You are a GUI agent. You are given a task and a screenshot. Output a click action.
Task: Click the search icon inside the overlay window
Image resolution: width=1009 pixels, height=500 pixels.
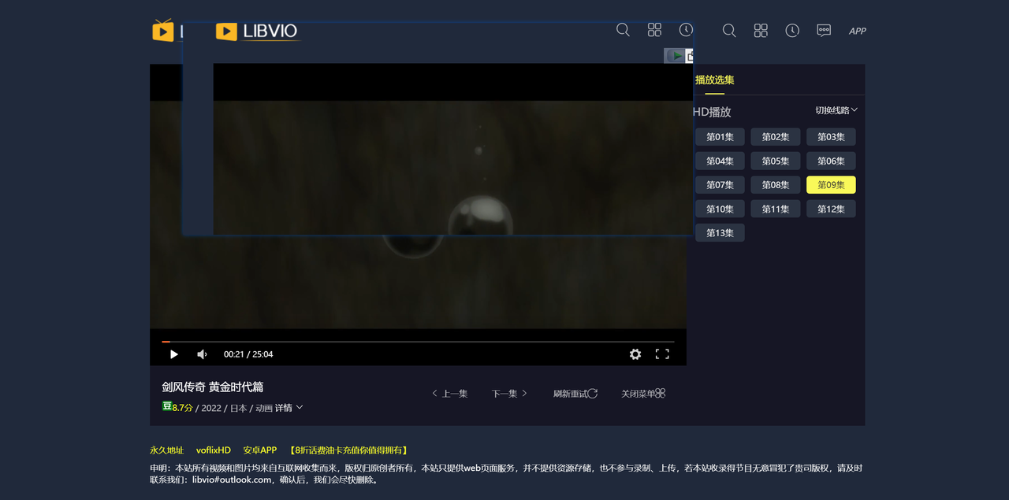click(x=623, y=30)
